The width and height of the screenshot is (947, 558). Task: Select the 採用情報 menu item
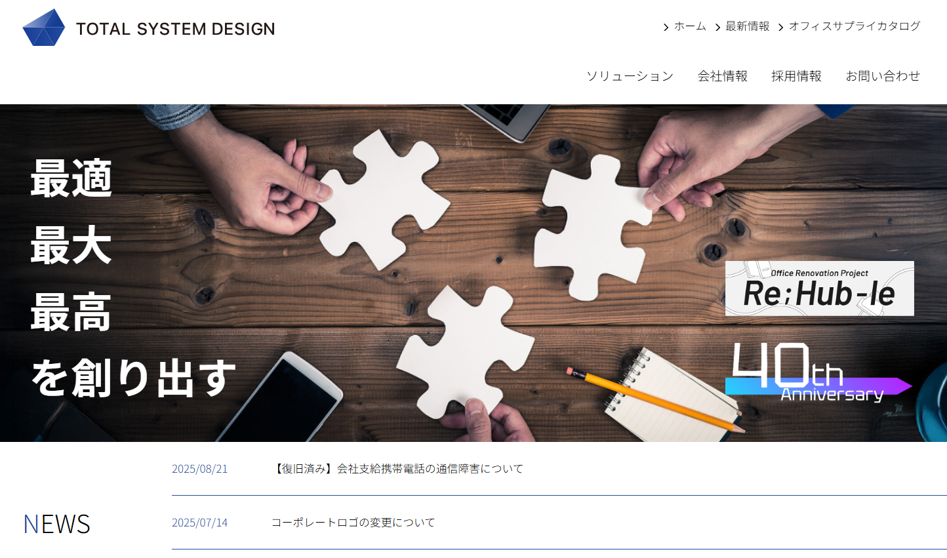pyautogui.click(x=796, y=76)
